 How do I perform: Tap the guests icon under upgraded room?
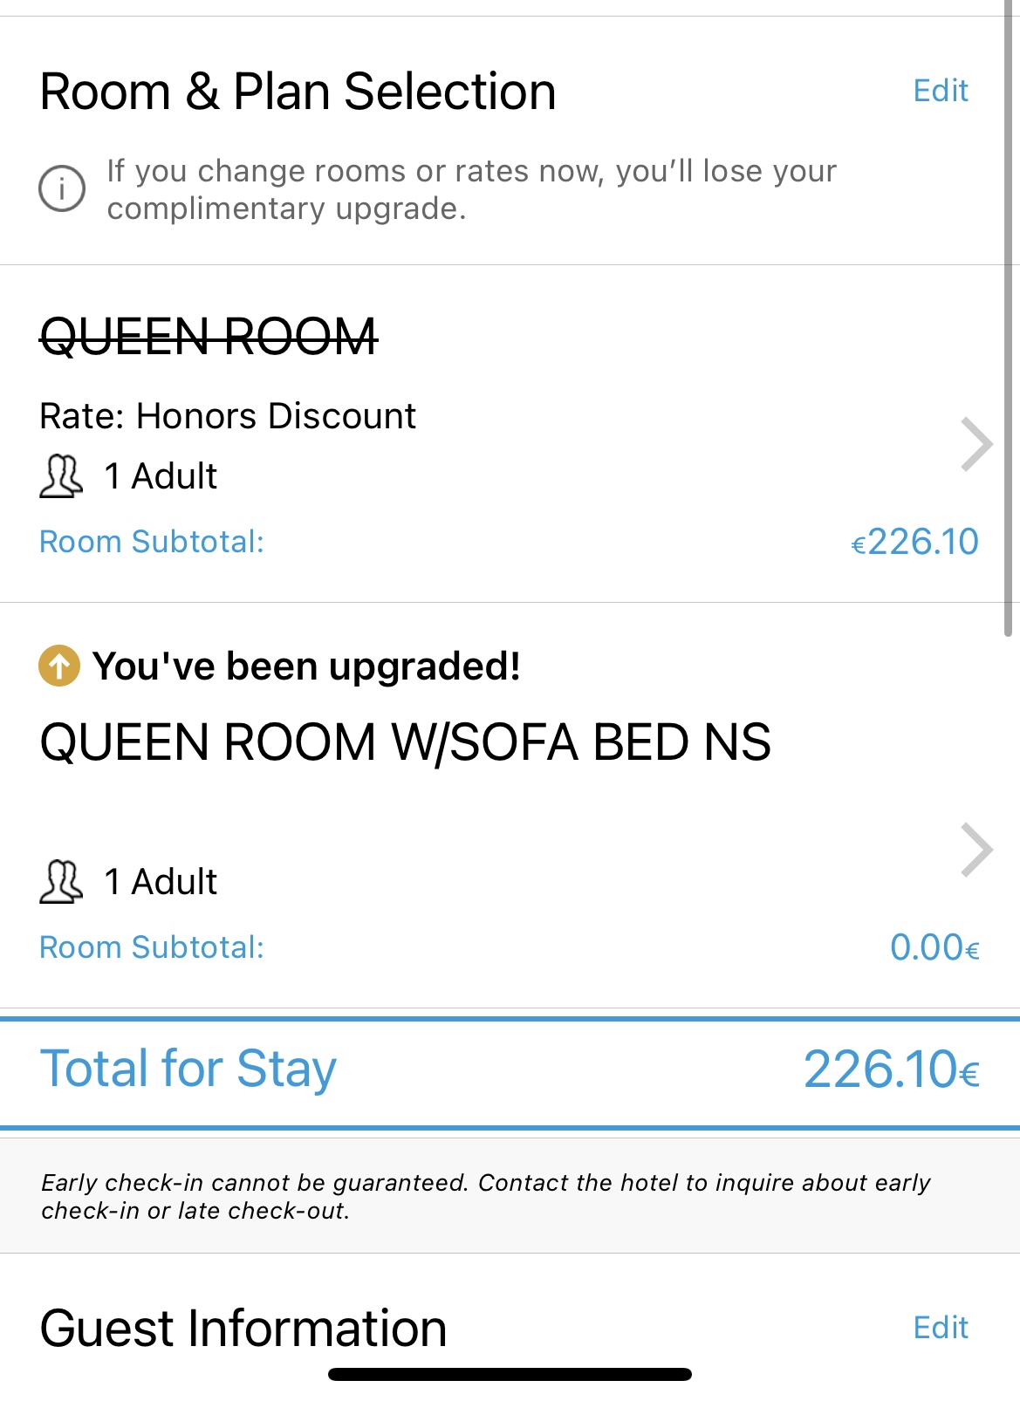click(61, 881)
